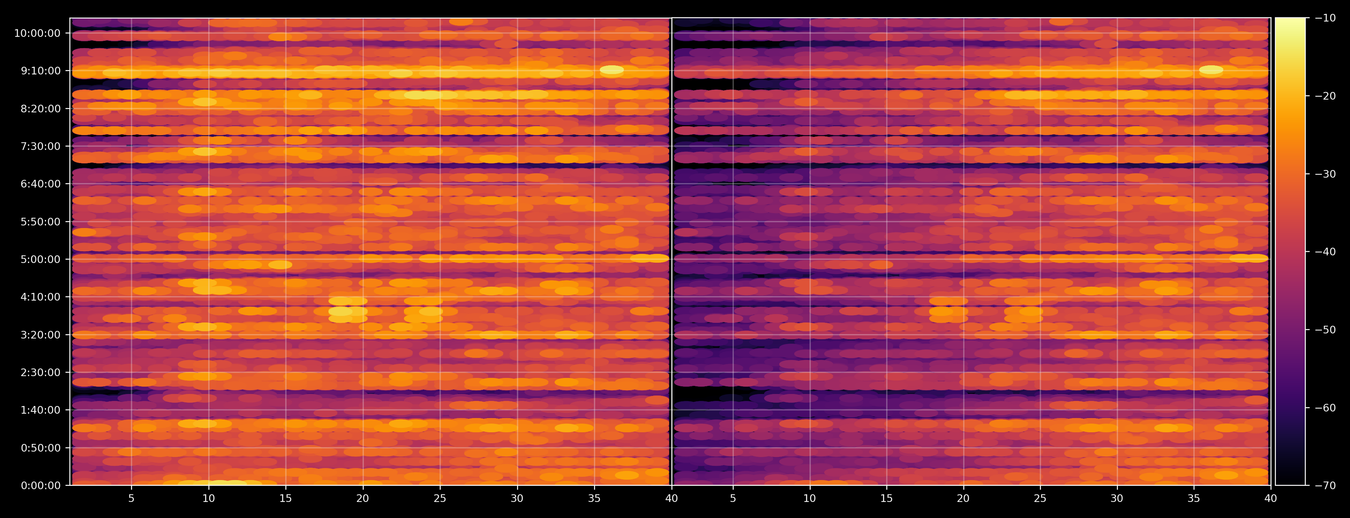Click the −50 colorbar label

[x=1325, y=329]
